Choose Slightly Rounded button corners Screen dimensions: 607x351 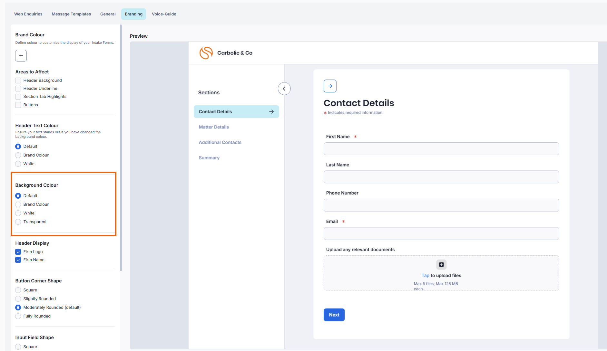[x=18, y=299]
